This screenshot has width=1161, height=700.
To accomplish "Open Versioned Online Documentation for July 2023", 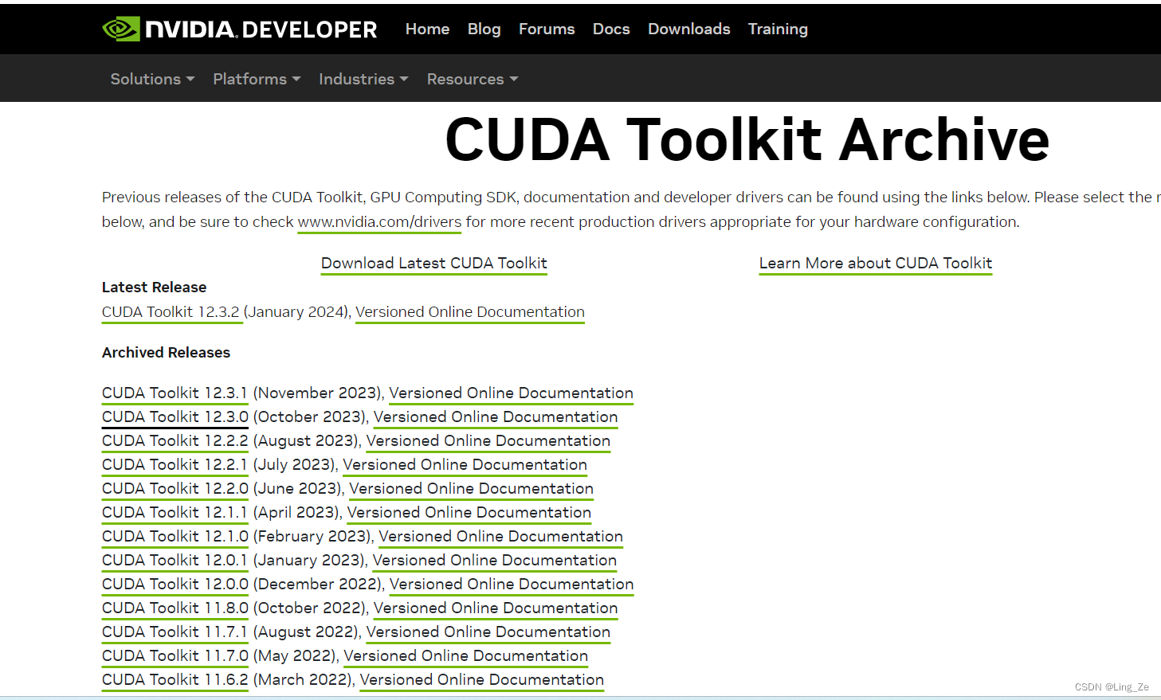I will [465, 465].
